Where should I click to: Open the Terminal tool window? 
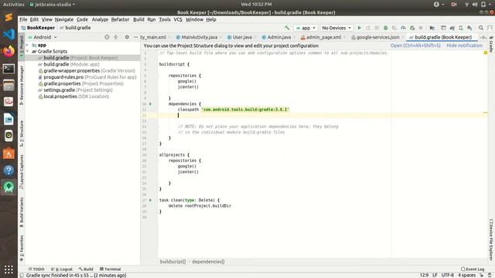(110, 270)
